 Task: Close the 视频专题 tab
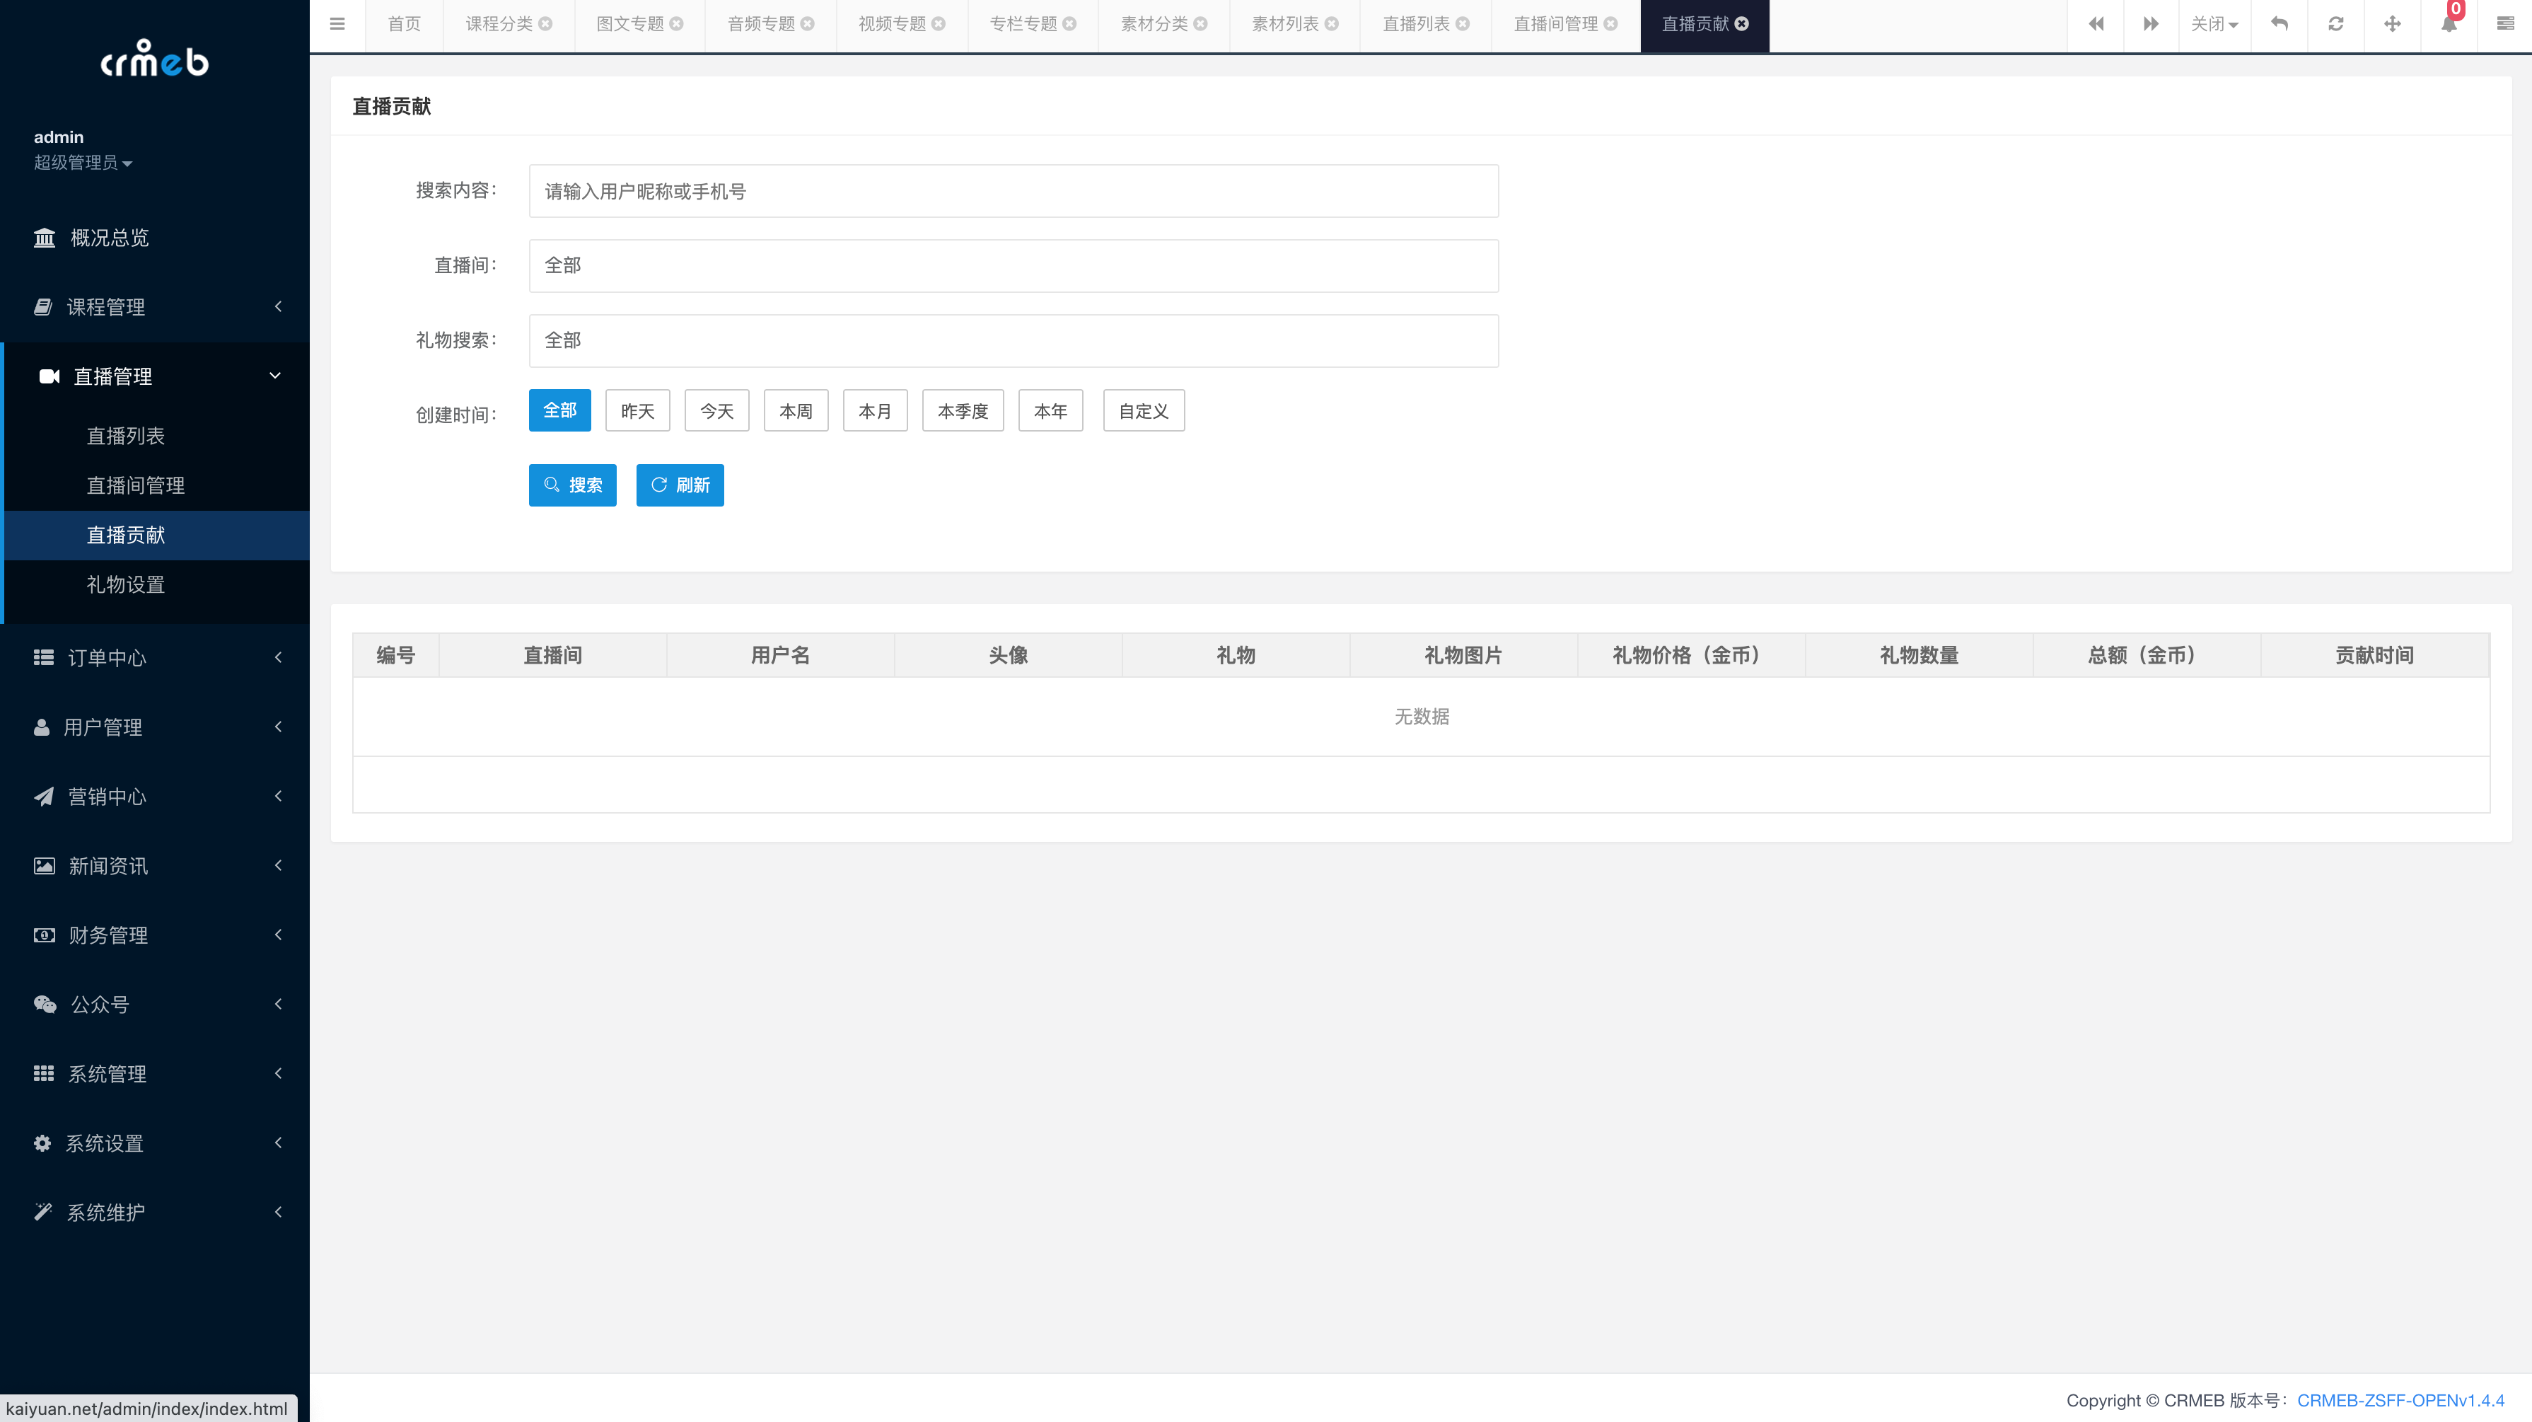coord(939,23)
